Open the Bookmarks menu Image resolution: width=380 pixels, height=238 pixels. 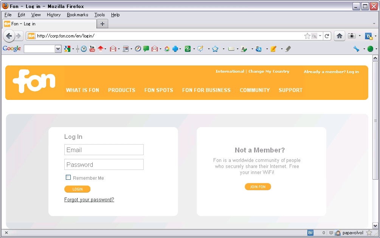(78, 15)
